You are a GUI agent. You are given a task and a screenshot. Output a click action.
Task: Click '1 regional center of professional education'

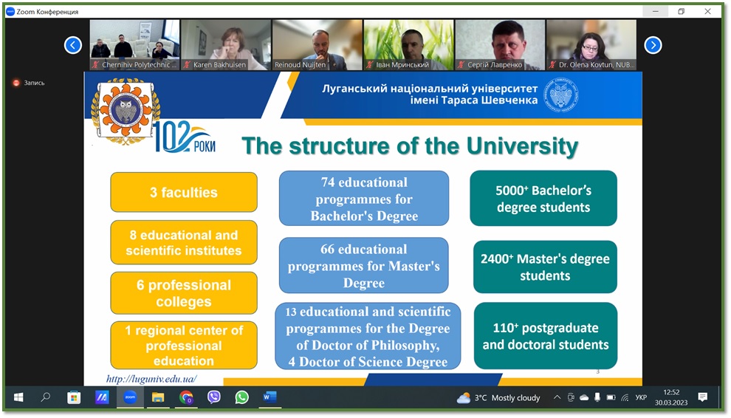[x=184, y=345]
